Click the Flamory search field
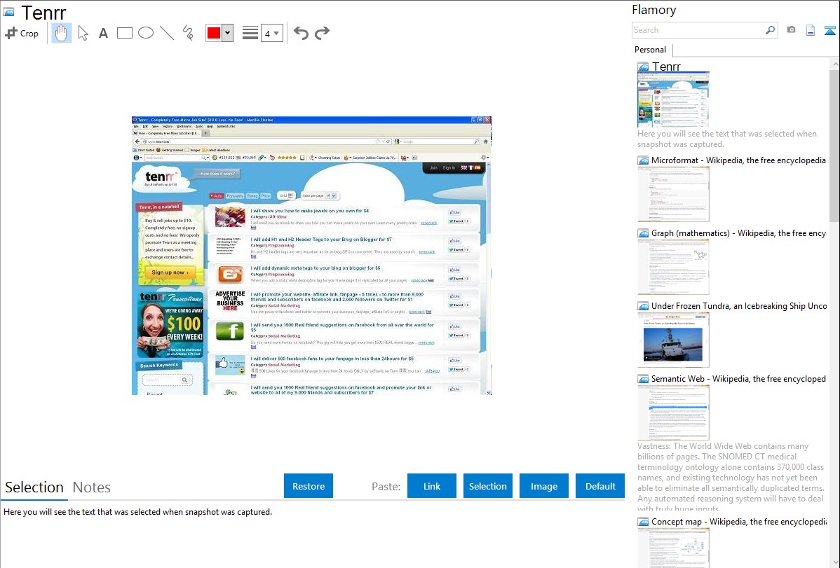Image resolution: width=840 pixels, height=568 pixels. [x=698, y=30]
